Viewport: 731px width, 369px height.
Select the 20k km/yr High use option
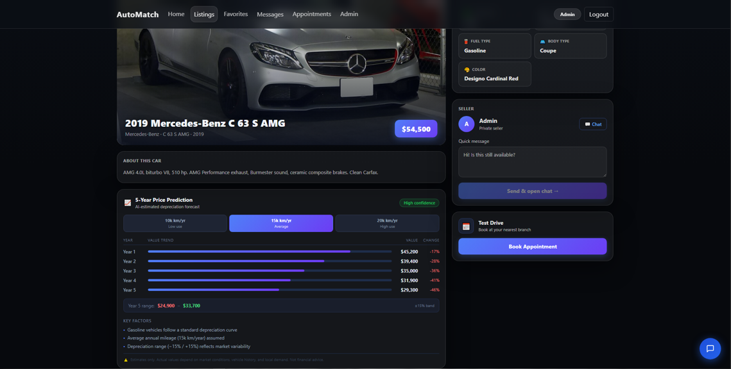[x=387, y=224]
